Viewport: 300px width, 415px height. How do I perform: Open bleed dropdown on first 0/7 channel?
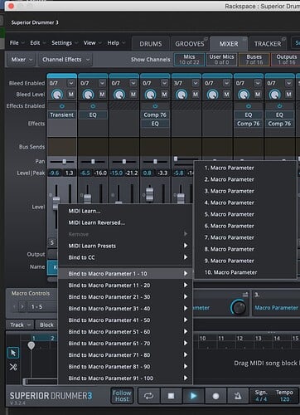click(x=71, y=83)
